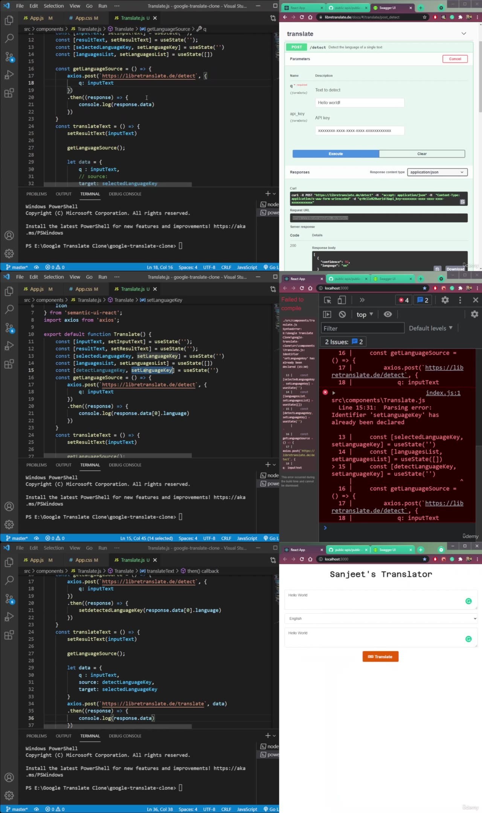This screenshot has width=482, height=813.
Task: Expand the Default levels dropdown
Action: [x=431, y=328]
